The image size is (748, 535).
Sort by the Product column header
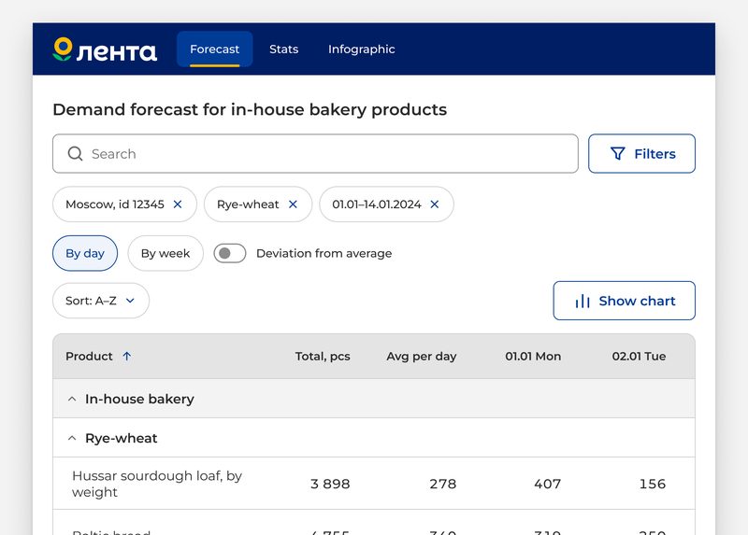[x=89, y=356]
